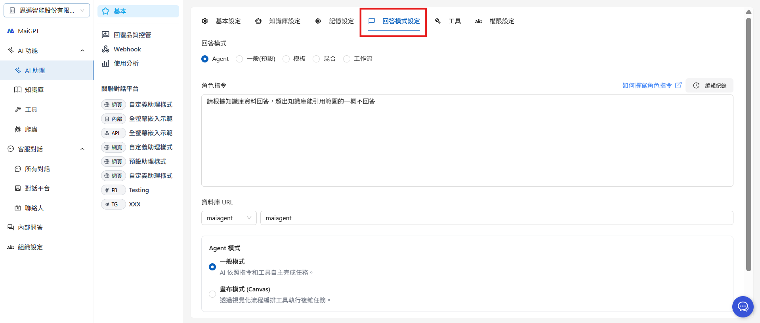
Task: Enable 畫布模式 (Canvas) agent mode
Action: pyautogui.click(x=212, y=294)
